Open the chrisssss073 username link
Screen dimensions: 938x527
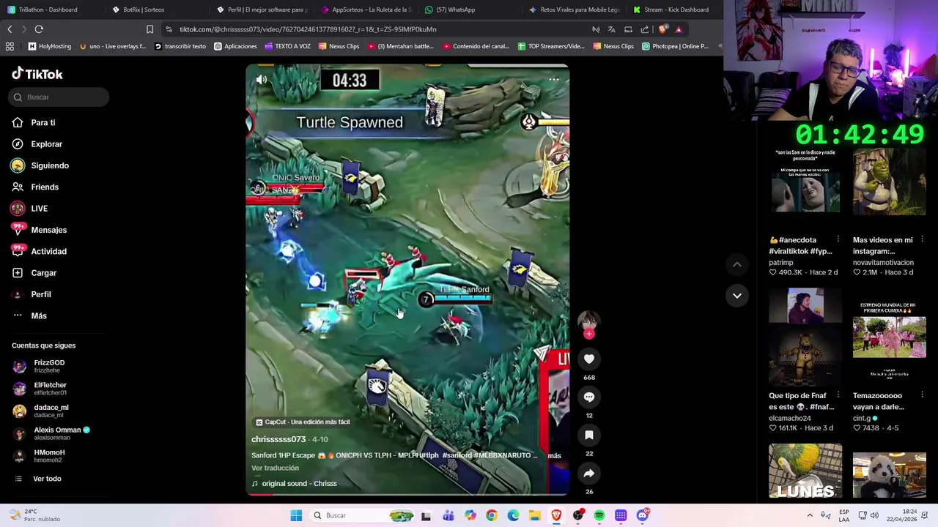[278, 439]
